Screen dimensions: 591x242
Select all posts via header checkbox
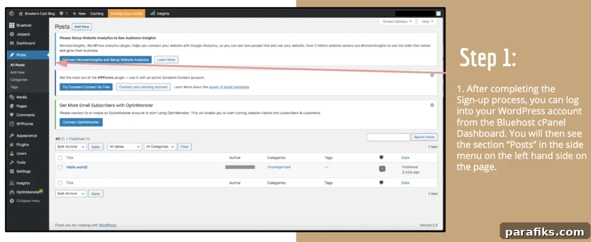tap(60, 158)
